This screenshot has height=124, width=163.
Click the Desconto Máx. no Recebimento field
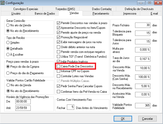point(143,86)
